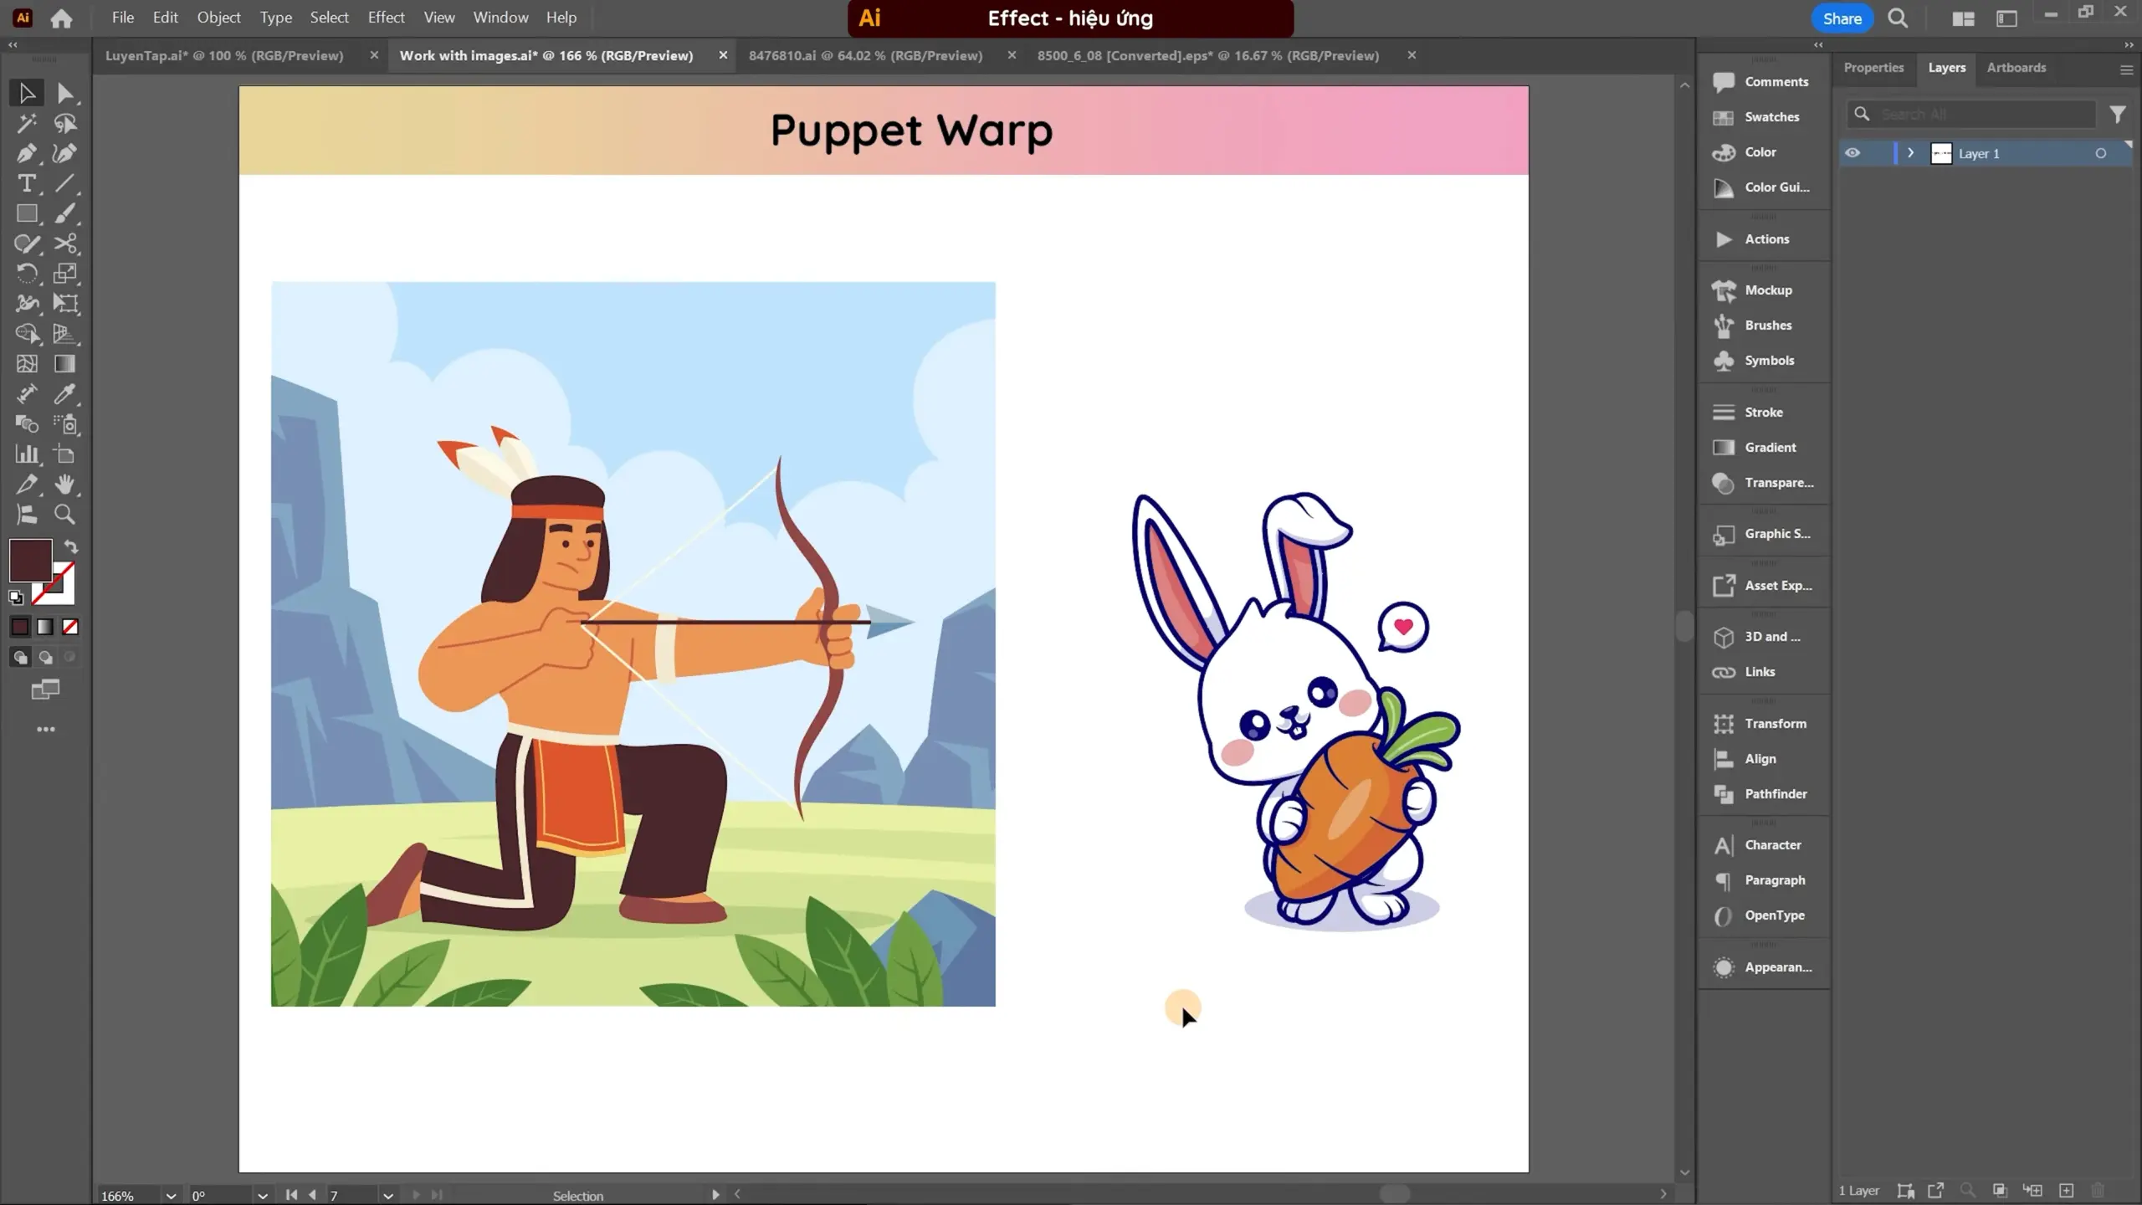
Task: Open artboard number dropdown
Action: [387, 1196]
